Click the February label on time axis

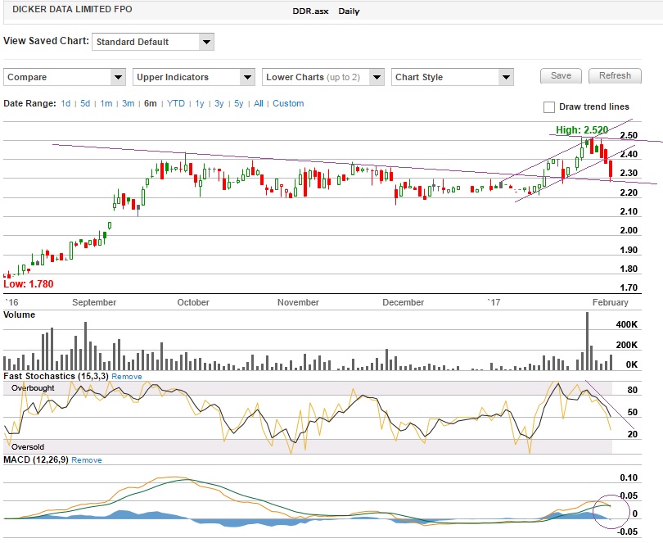tap(610, 302)
